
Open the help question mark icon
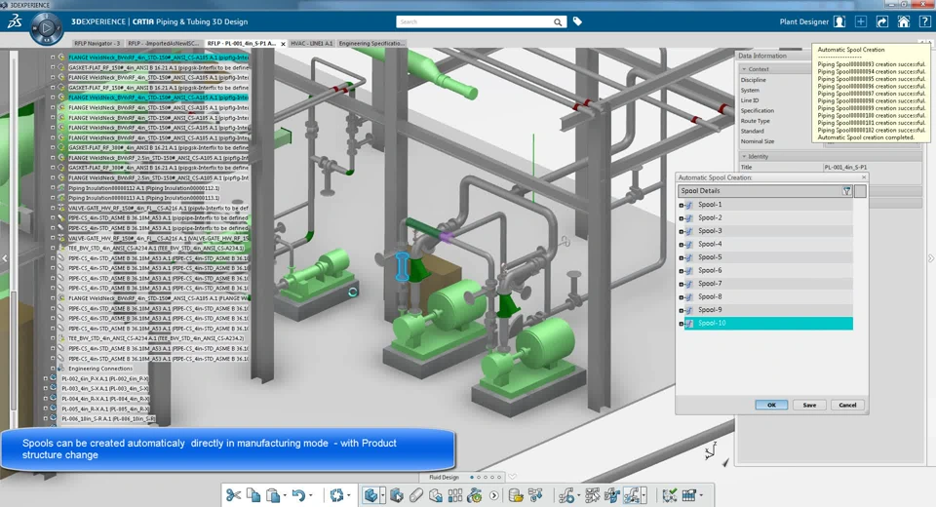pos(924,21)
